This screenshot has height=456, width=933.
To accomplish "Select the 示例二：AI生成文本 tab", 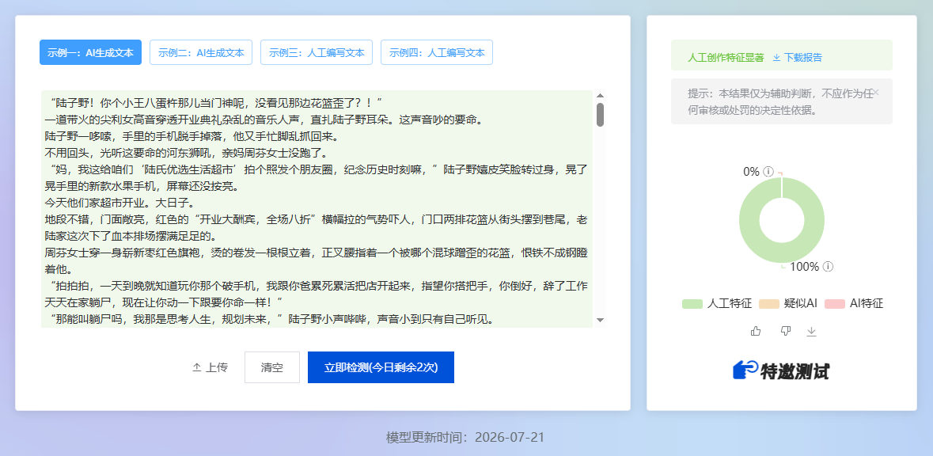I will (x=201, y=52).
